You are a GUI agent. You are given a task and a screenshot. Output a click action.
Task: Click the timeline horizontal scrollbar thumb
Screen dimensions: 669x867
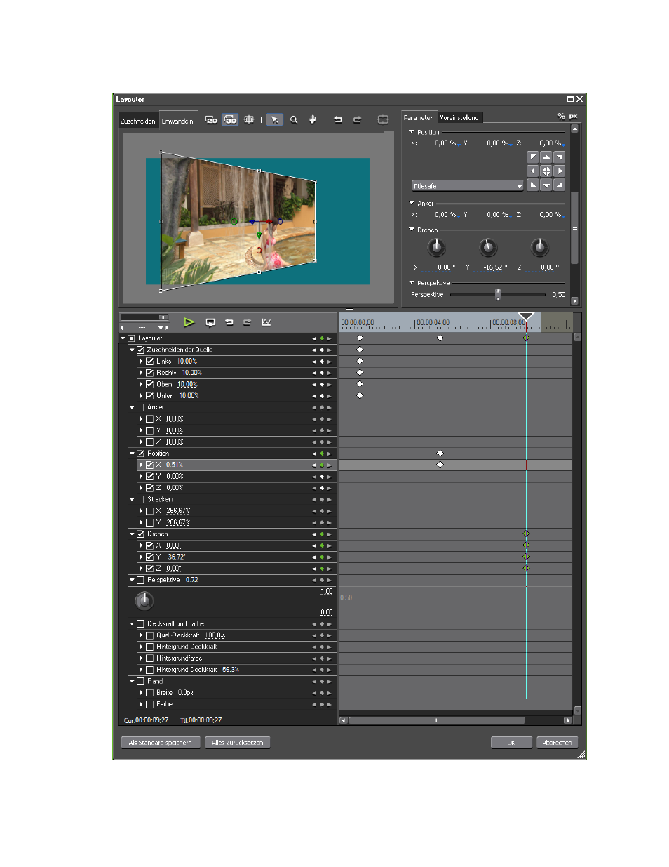pos(437,720)
